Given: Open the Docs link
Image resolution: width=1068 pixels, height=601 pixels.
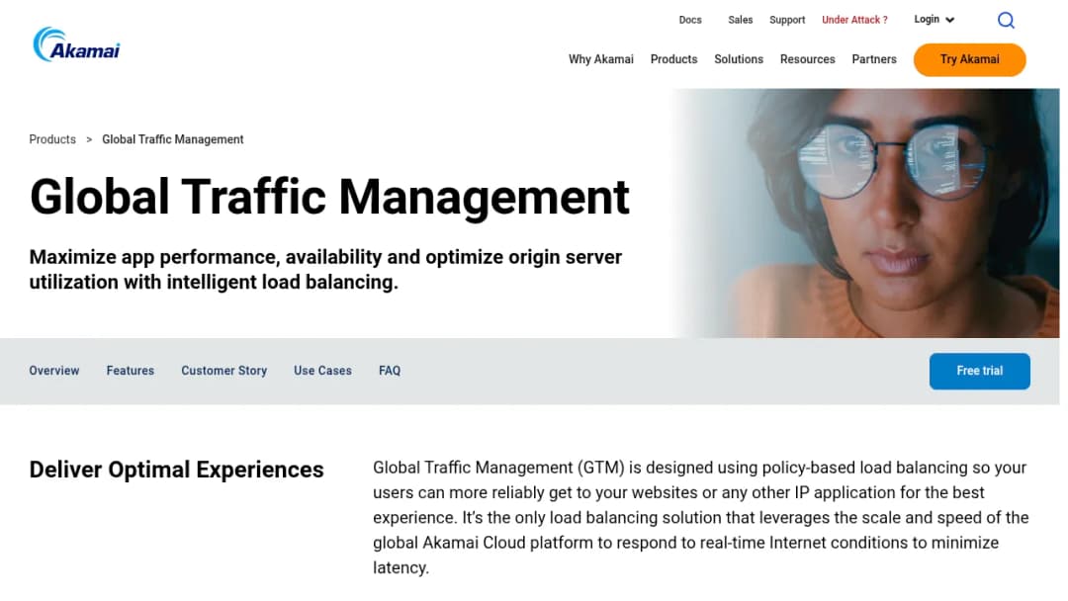Looking at the screenshot, I should pos(690,20).
